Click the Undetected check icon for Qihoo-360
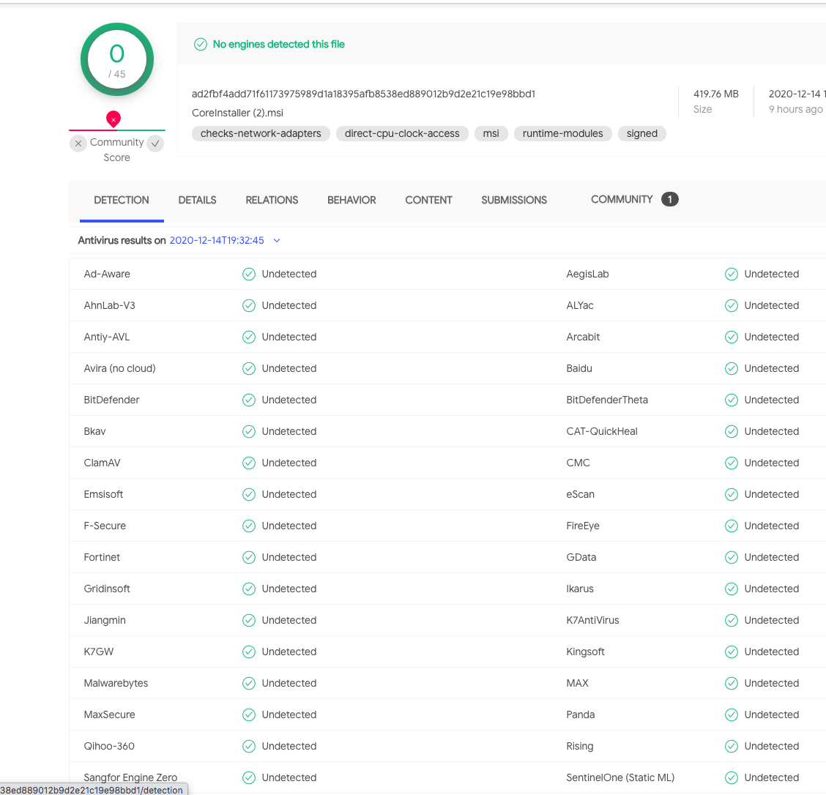The width and height of the screenshot is (826, 795). click(249, 747)
